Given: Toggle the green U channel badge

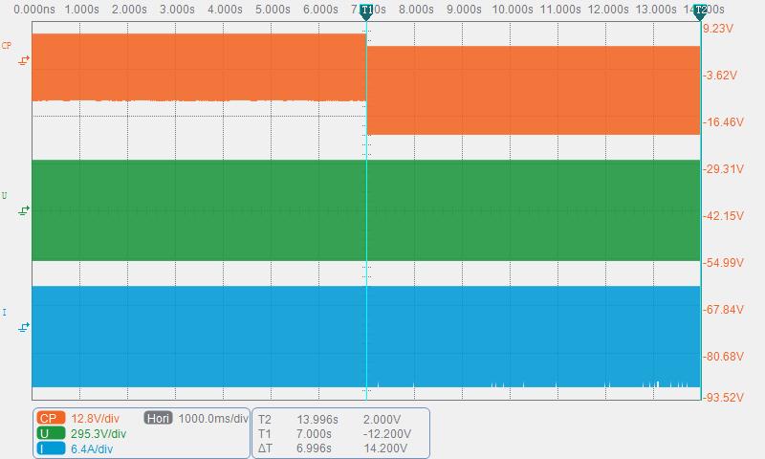Looking at the screenshot, I should (x=51, y=433).
